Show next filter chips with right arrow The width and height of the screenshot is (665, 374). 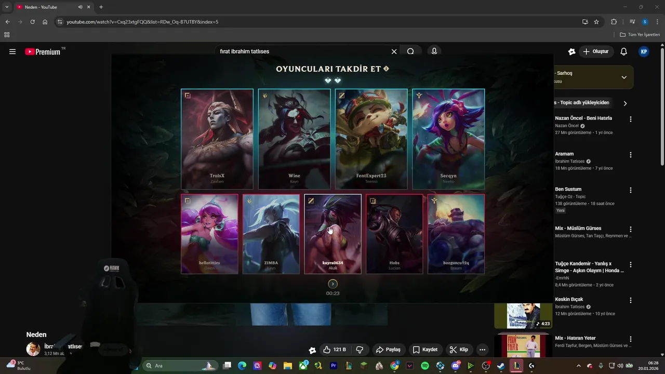coord(625,103)
